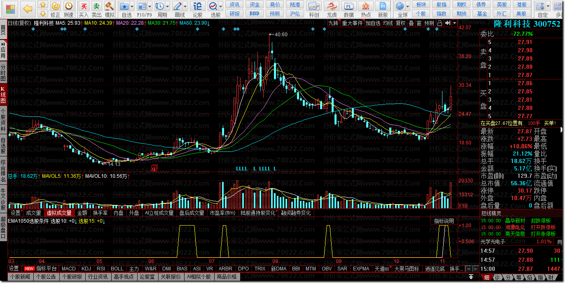Screen dimensions: 566x284
Task: Open the 选股 stock screener icon
Action: (213, 6)
